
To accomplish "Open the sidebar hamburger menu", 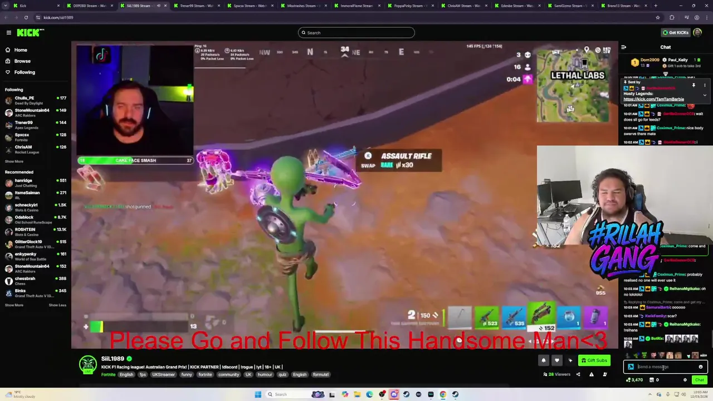I will 9,33.
